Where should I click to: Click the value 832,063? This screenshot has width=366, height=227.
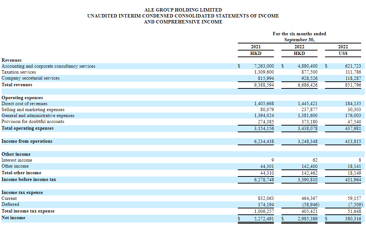266,199
